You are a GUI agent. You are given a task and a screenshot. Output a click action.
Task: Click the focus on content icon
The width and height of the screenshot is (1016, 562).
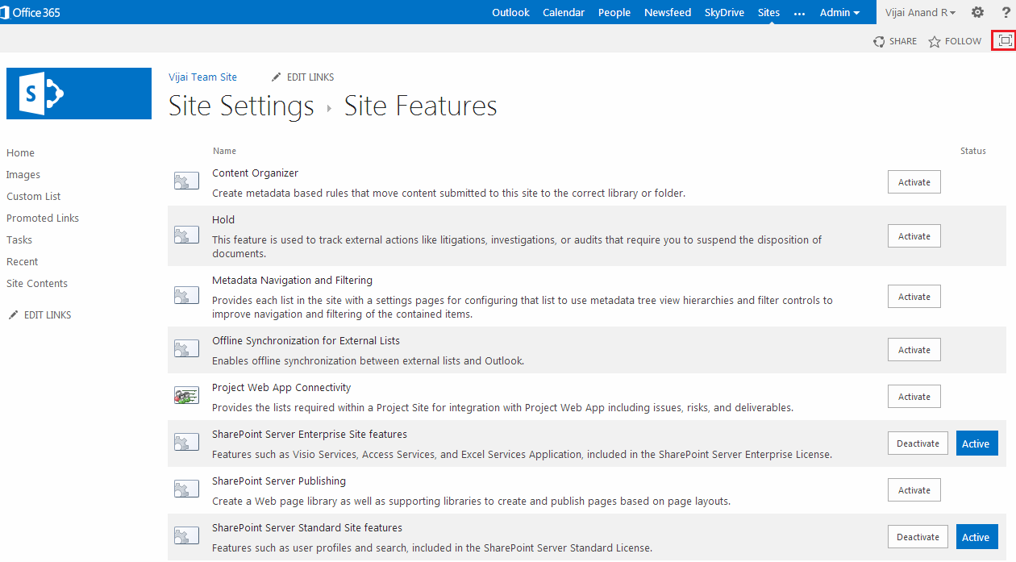pyautogui.click(x=1004, y=40)
